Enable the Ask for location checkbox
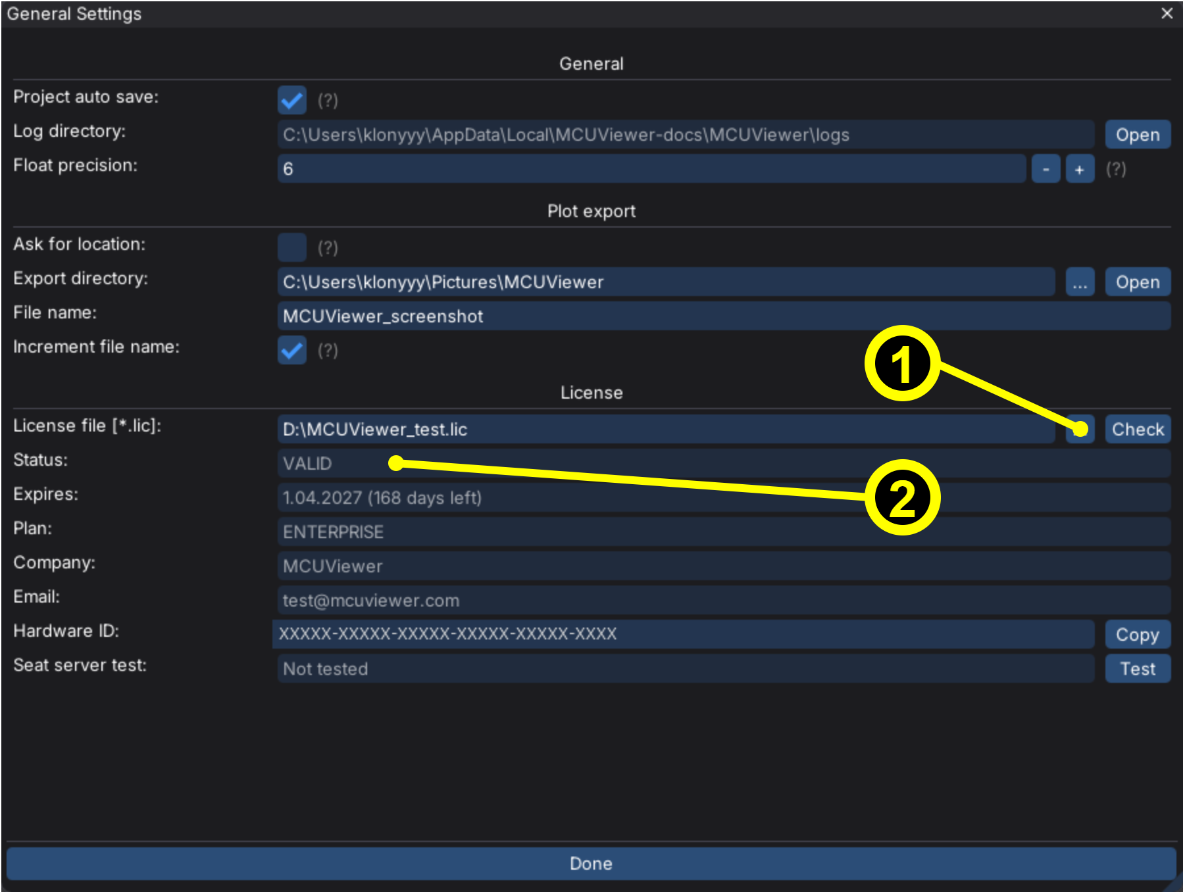This screenshot has height=894, width=1185. (291, 247)
